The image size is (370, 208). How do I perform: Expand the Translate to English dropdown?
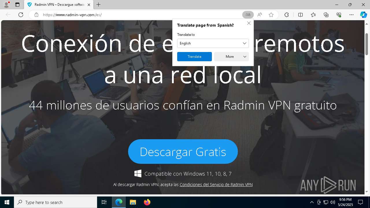point(213,43)
